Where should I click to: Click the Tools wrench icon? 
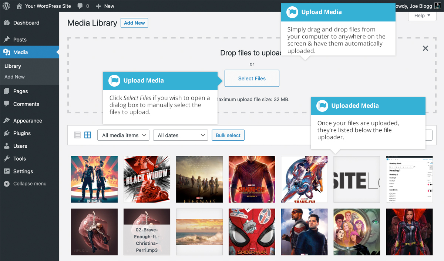tap(7, 158)
